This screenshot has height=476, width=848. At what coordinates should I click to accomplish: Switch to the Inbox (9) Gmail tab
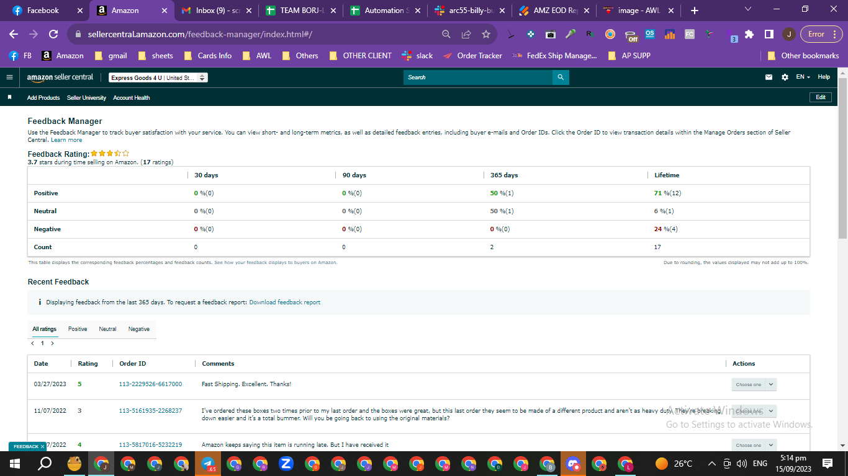point(217,11)
